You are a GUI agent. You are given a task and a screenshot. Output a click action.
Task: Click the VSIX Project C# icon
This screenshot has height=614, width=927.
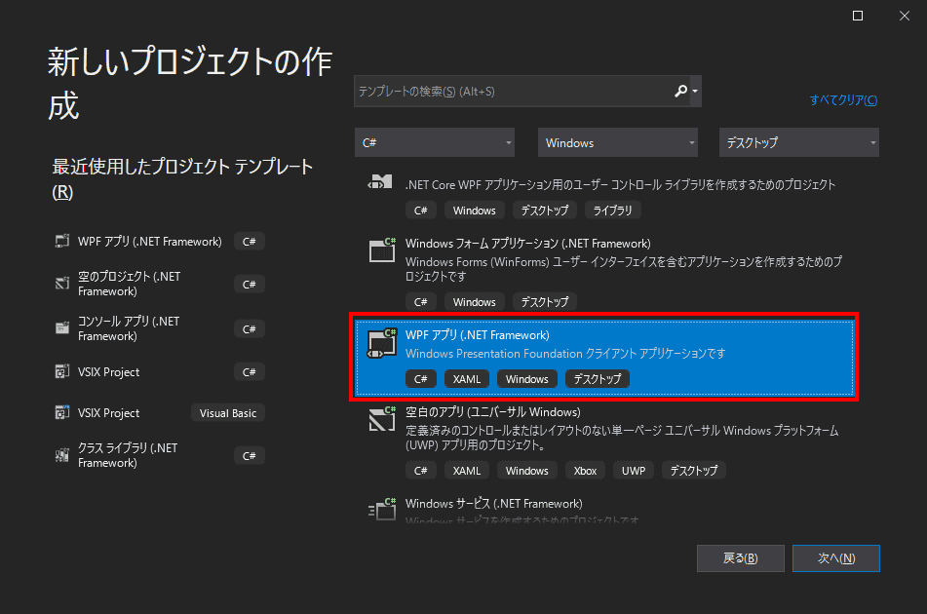click(x=62, y=371)
